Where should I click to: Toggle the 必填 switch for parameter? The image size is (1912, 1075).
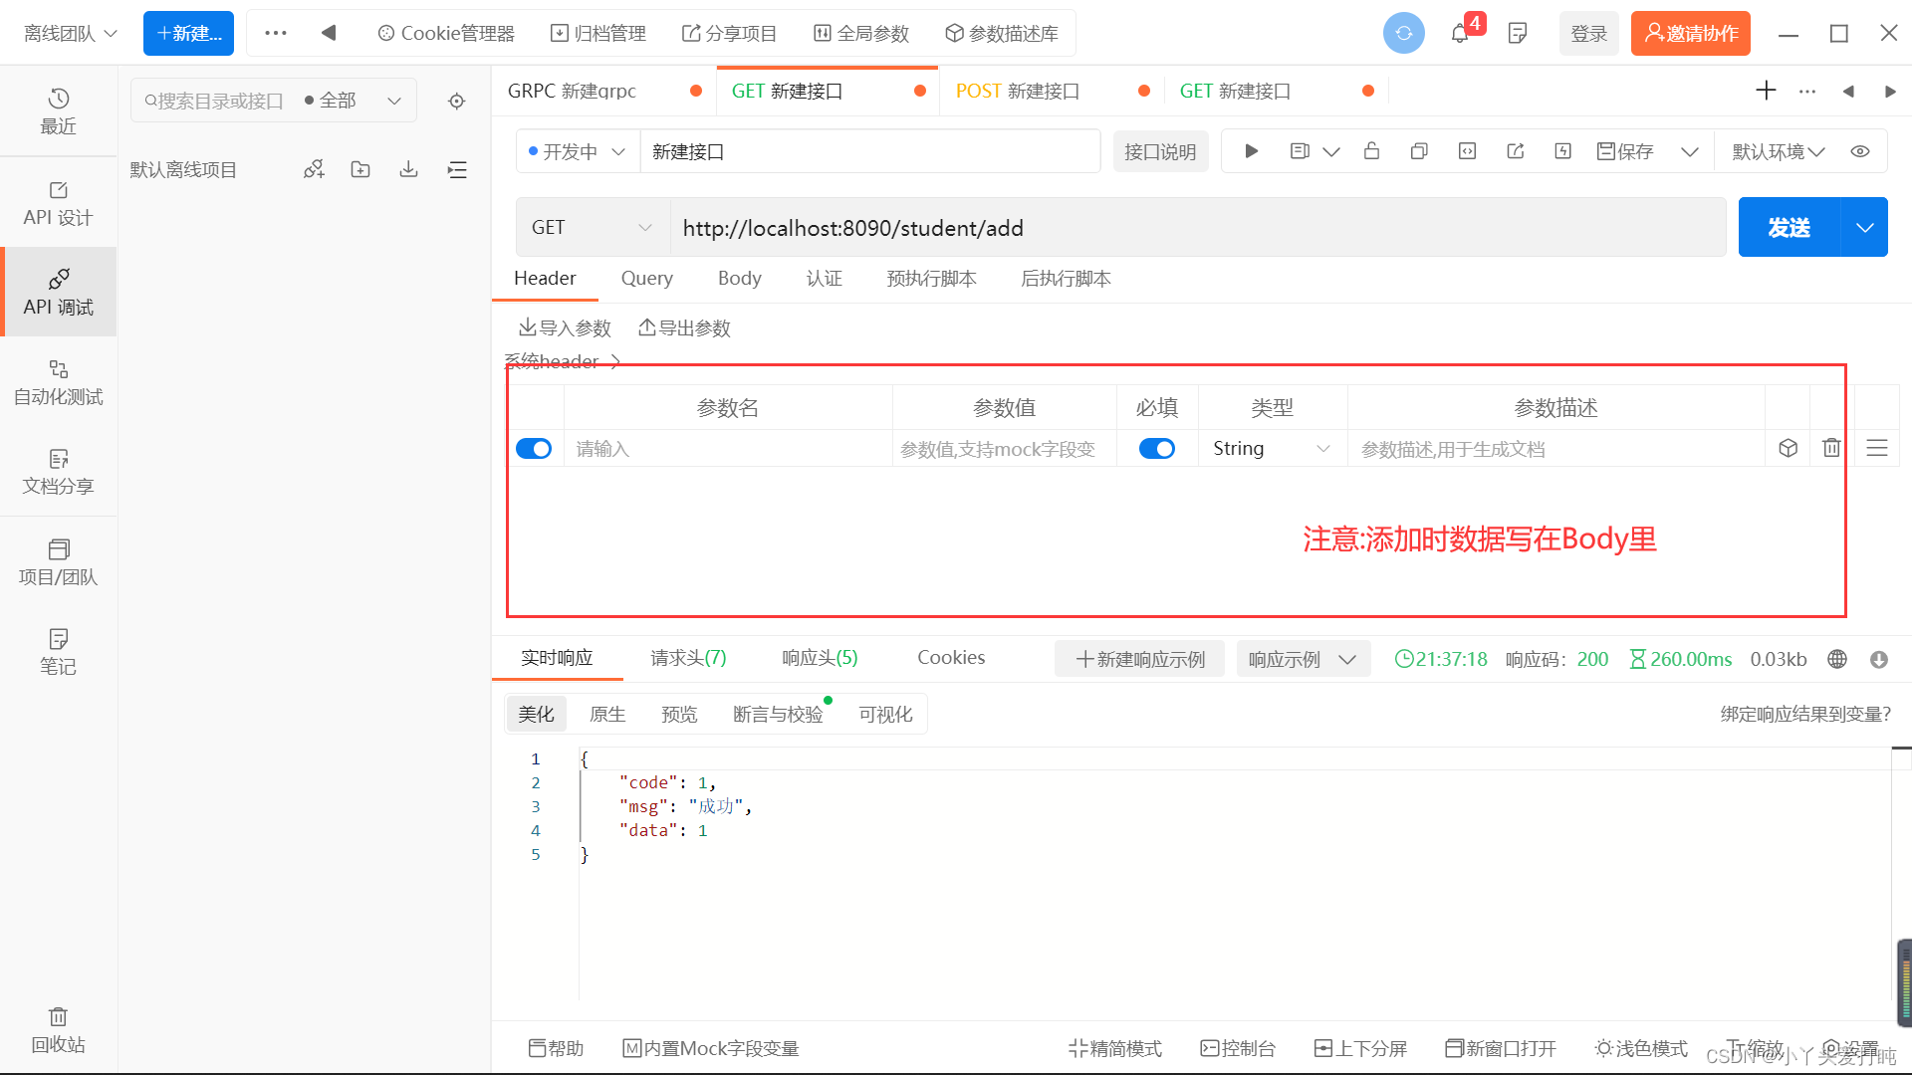1155,448
